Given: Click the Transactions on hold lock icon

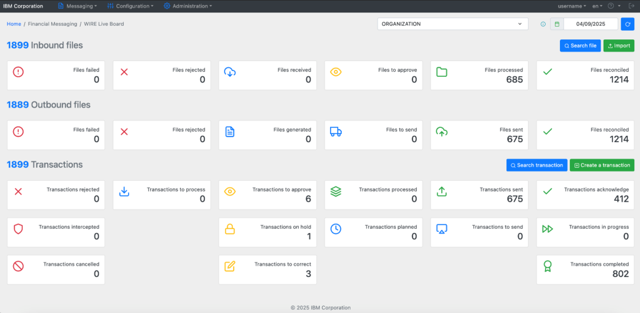Looking at the screenshot, I should (x=230, y=229).
